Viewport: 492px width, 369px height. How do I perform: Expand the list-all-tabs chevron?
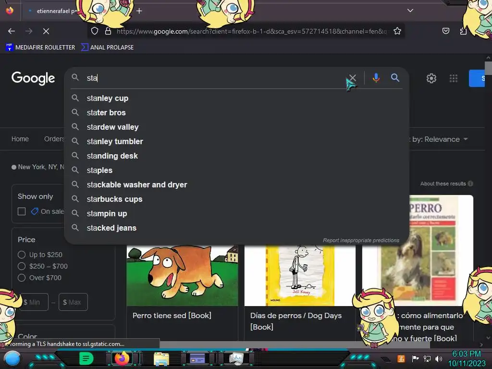410,11
